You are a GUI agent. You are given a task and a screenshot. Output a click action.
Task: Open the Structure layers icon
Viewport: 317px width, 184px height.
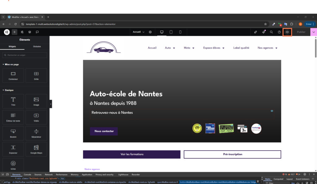click(x=30, y=32)
